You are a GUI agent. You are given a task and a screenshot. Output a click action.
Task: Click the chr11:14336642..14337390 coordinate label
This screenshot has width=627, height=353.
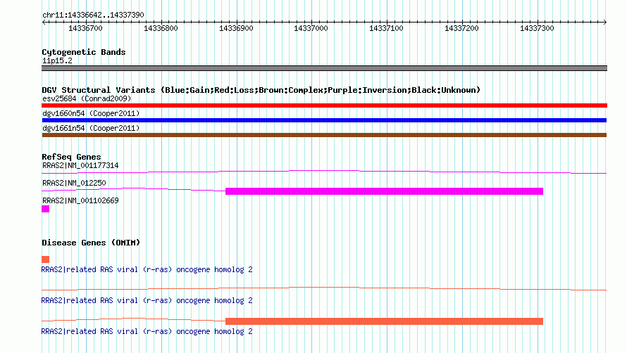pos(93,15)
